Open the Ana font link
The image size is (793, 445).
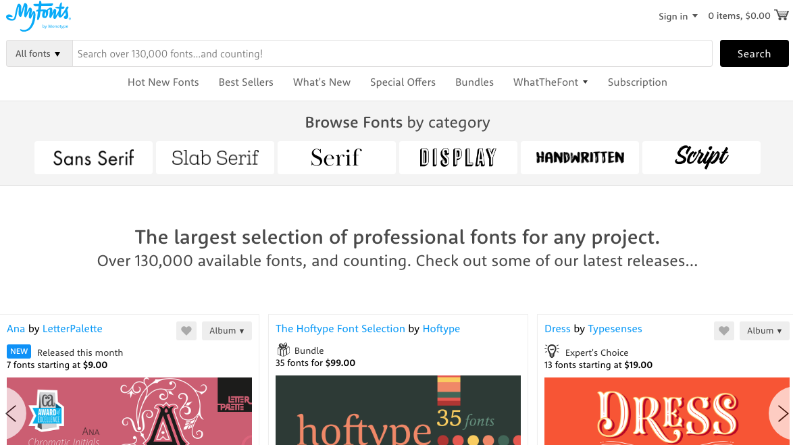click(x=16, y=329)
